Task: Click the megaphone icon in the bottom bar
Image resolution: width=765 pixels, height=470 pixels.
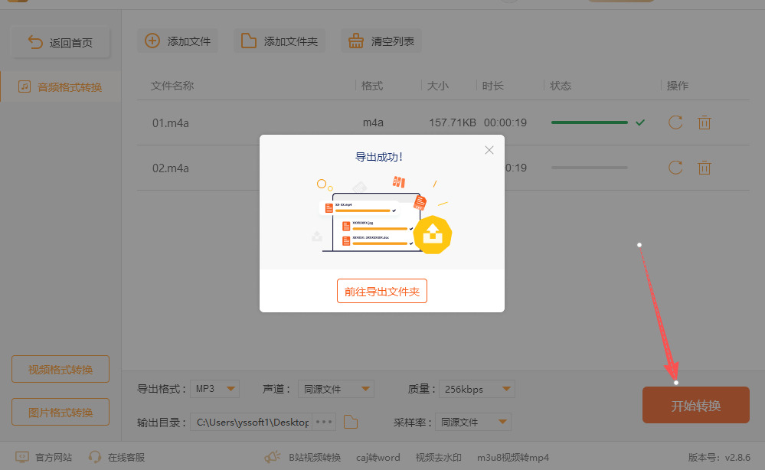Action: 273,457
